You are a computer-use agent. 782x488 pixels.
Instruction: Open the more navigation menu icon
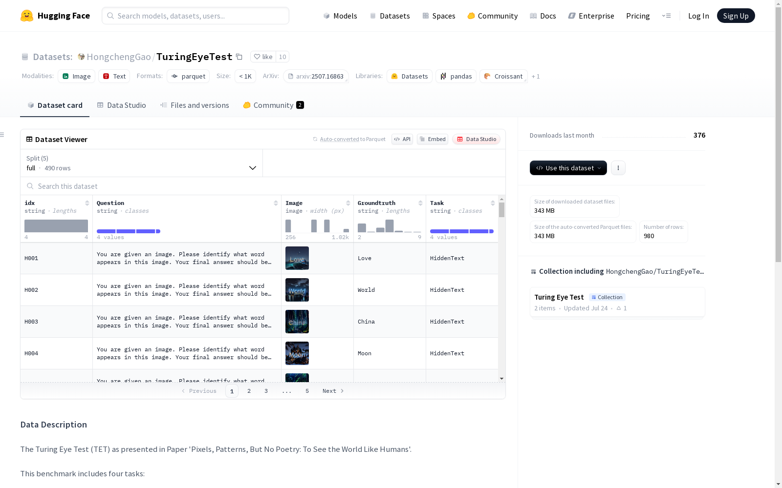click(666, 16)
